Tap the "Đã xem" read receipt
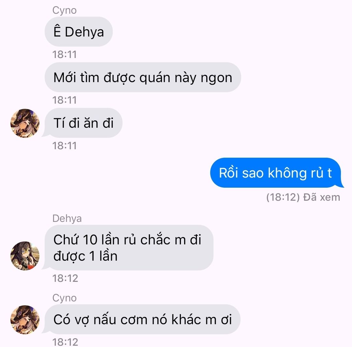Screen dimensions: 352x347 [321, 197]
